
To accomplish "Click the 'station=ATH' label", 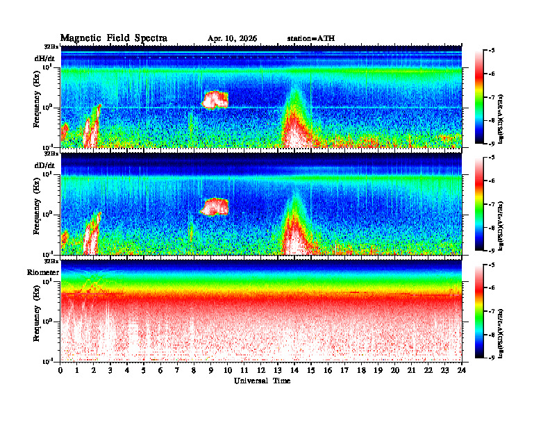I will (x=311, y=38).
